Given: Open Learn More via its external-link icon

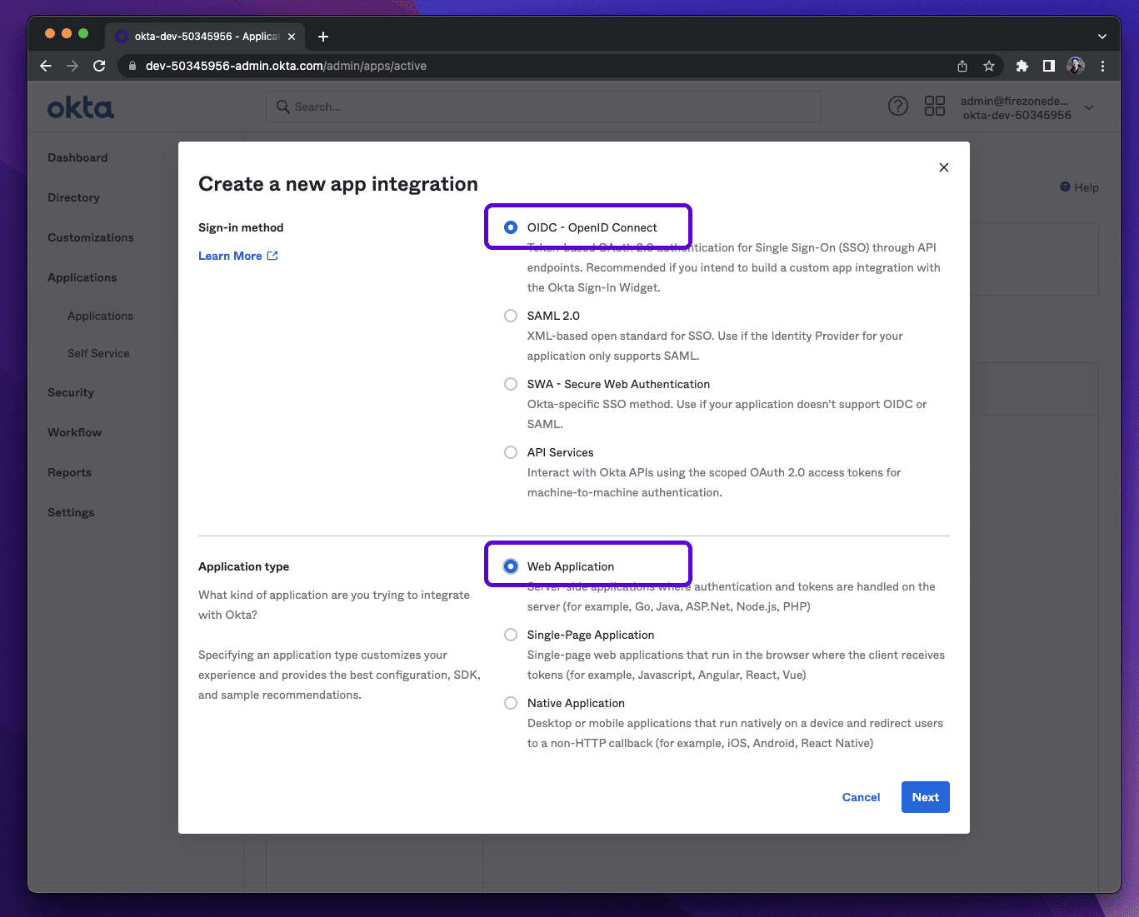Looking at the screenshot, I should (272, 255).
